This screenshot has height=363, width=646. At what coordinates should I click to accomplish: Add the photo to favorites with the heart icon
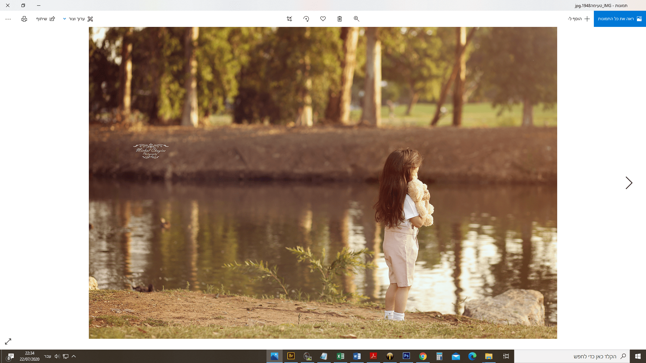point(323,19)
